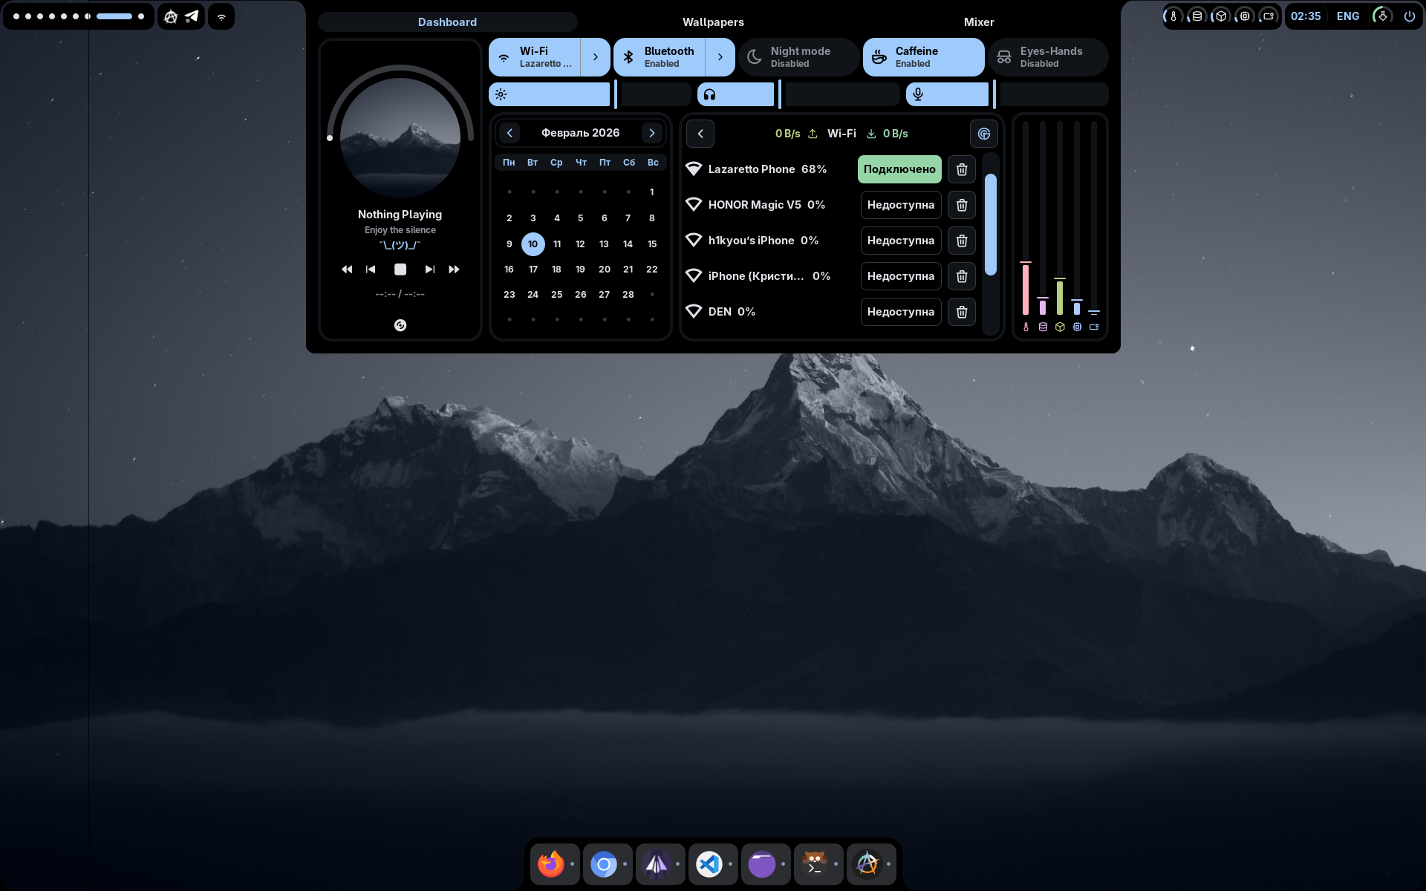This screenshot has width=1426, height=891.
Task: Click the Wi-Fi list scrollbar
Action: [x=990, y=224]
